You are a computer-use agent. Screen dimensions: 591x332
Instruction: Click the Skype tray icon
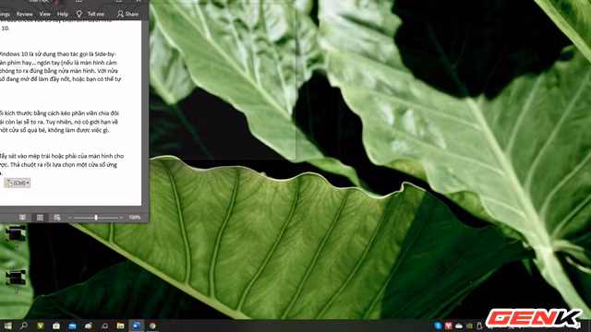click(438, 326)
